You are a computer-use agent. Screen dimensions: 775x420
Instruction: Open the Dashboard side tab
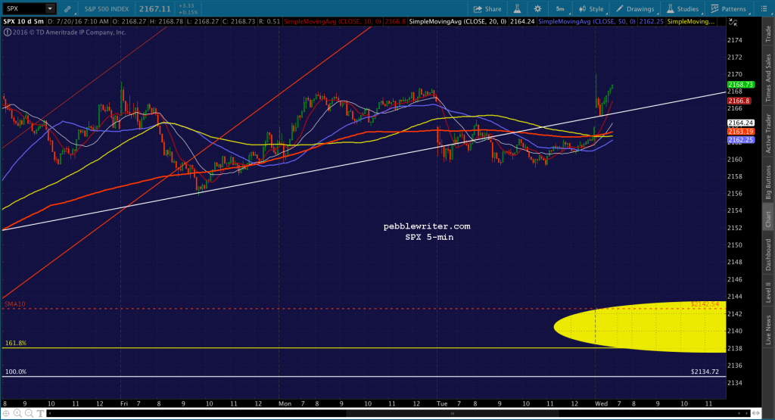pos(768,254)
